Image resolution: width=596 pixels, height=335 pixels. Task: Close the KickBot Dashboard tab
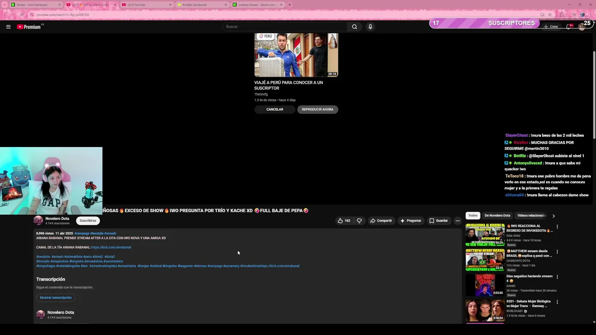tap(226, 5)
